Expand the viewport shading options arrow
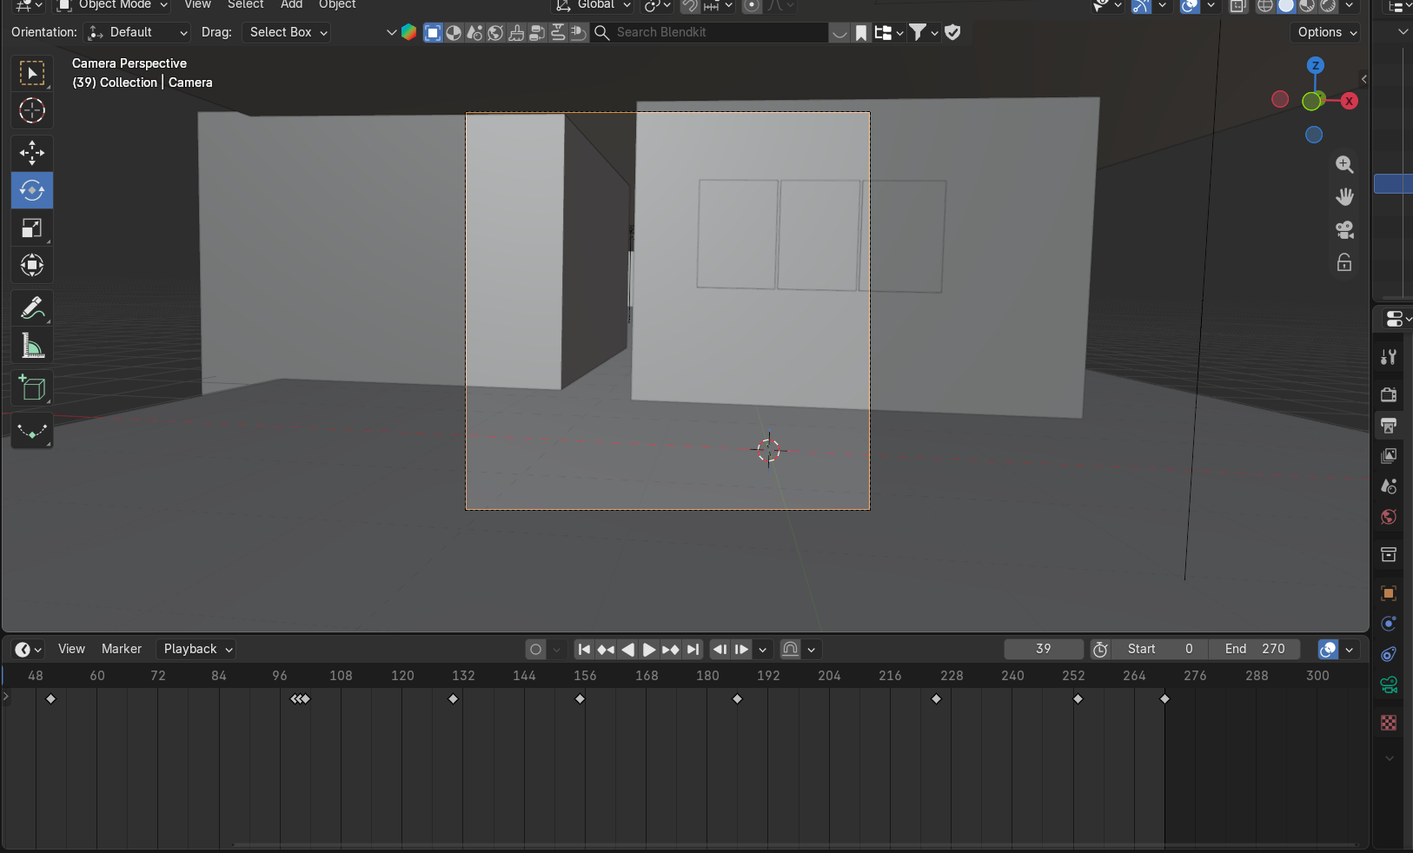 coord(1350,5)
